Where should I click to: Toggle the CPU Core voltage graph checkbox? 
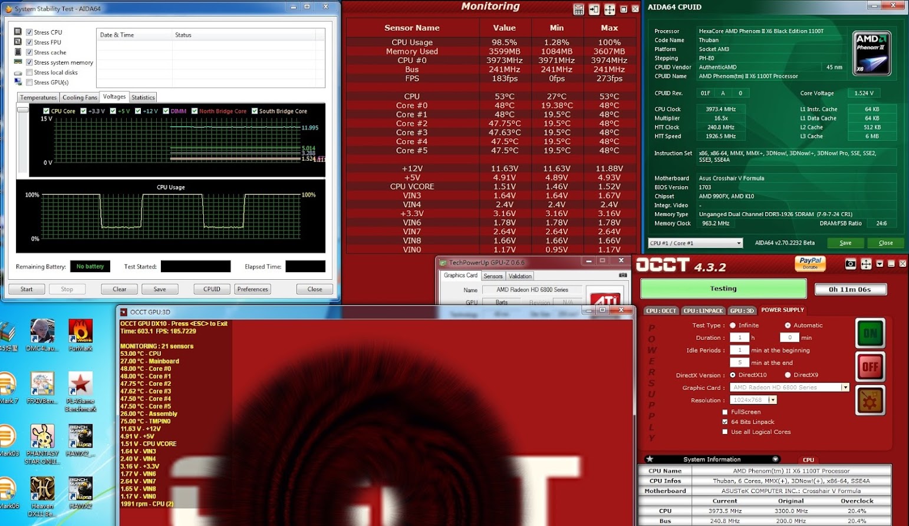(x=47, y=111)
